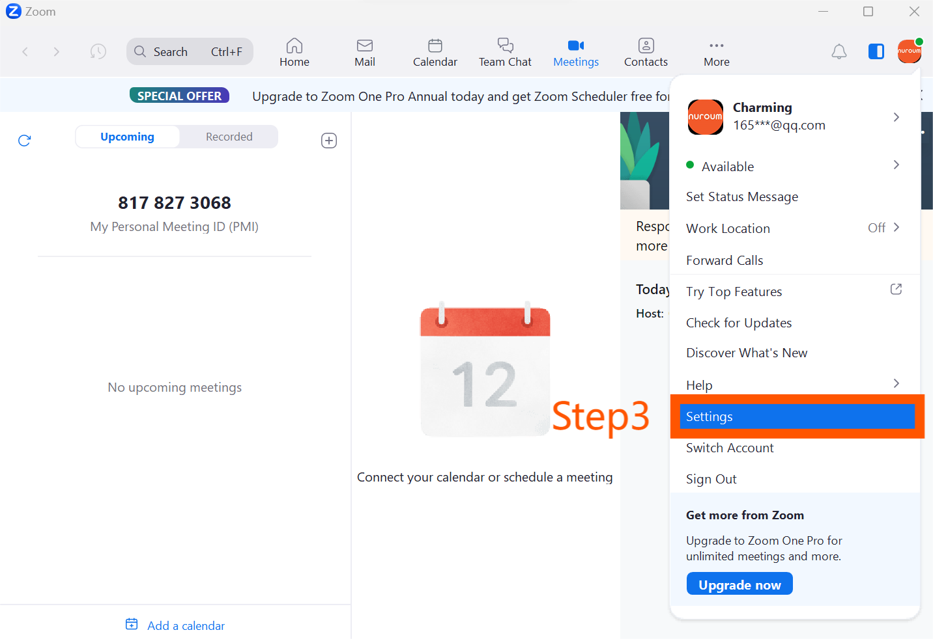This screenshot has height=639, width=933.
Task: Click the plus icon to schedule meeting
Action: pyautogui.click(x=329, y=141)
